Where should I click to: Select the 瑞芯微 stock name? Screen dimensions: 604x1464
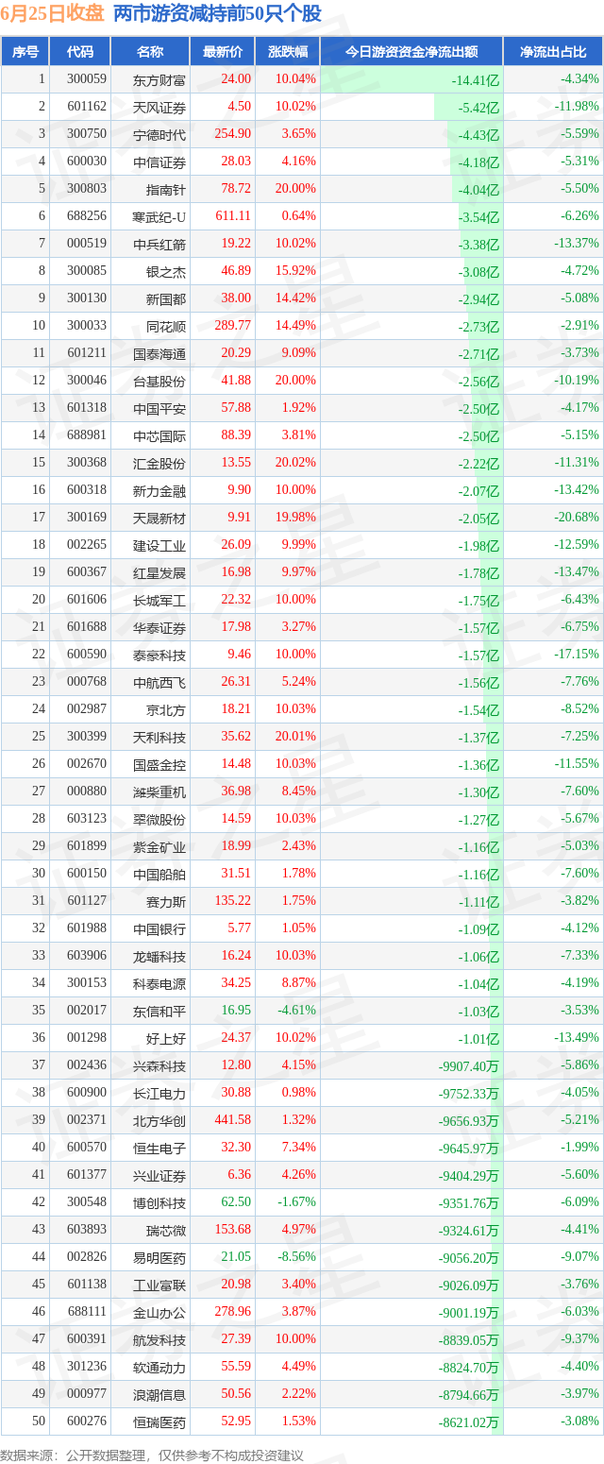pos(166,1231)
